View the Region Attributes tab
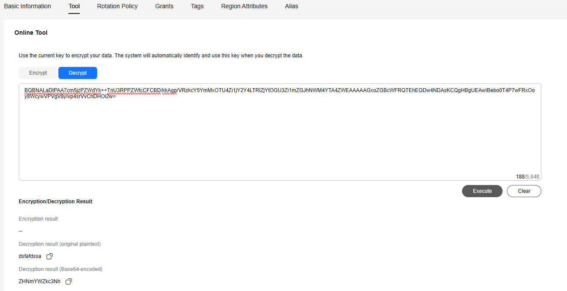This screenshot has height=291, width=567. pyautogui.click(x=244, y=7)
